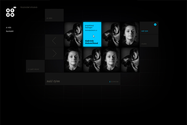
Task: Click the left arrow to go back
Action: (x=54, y=41)
